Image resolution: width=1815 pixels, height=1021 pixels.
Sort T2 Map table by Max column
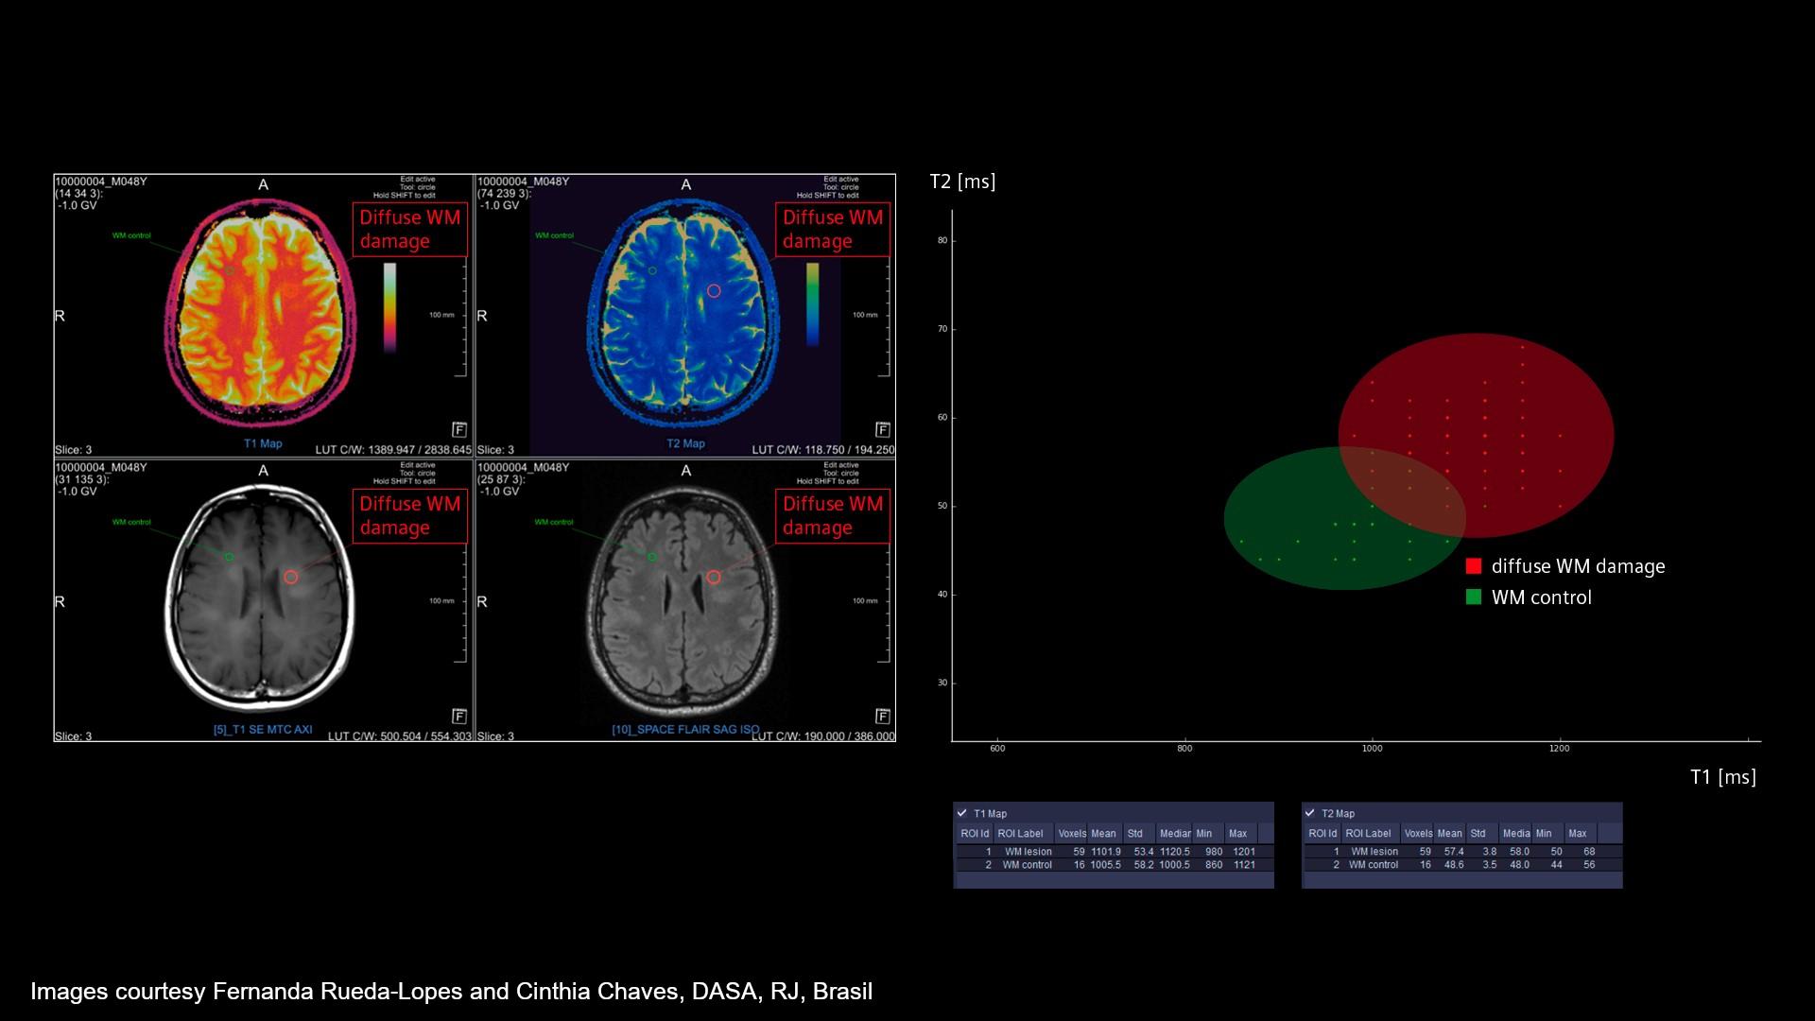click(1577, 834)
